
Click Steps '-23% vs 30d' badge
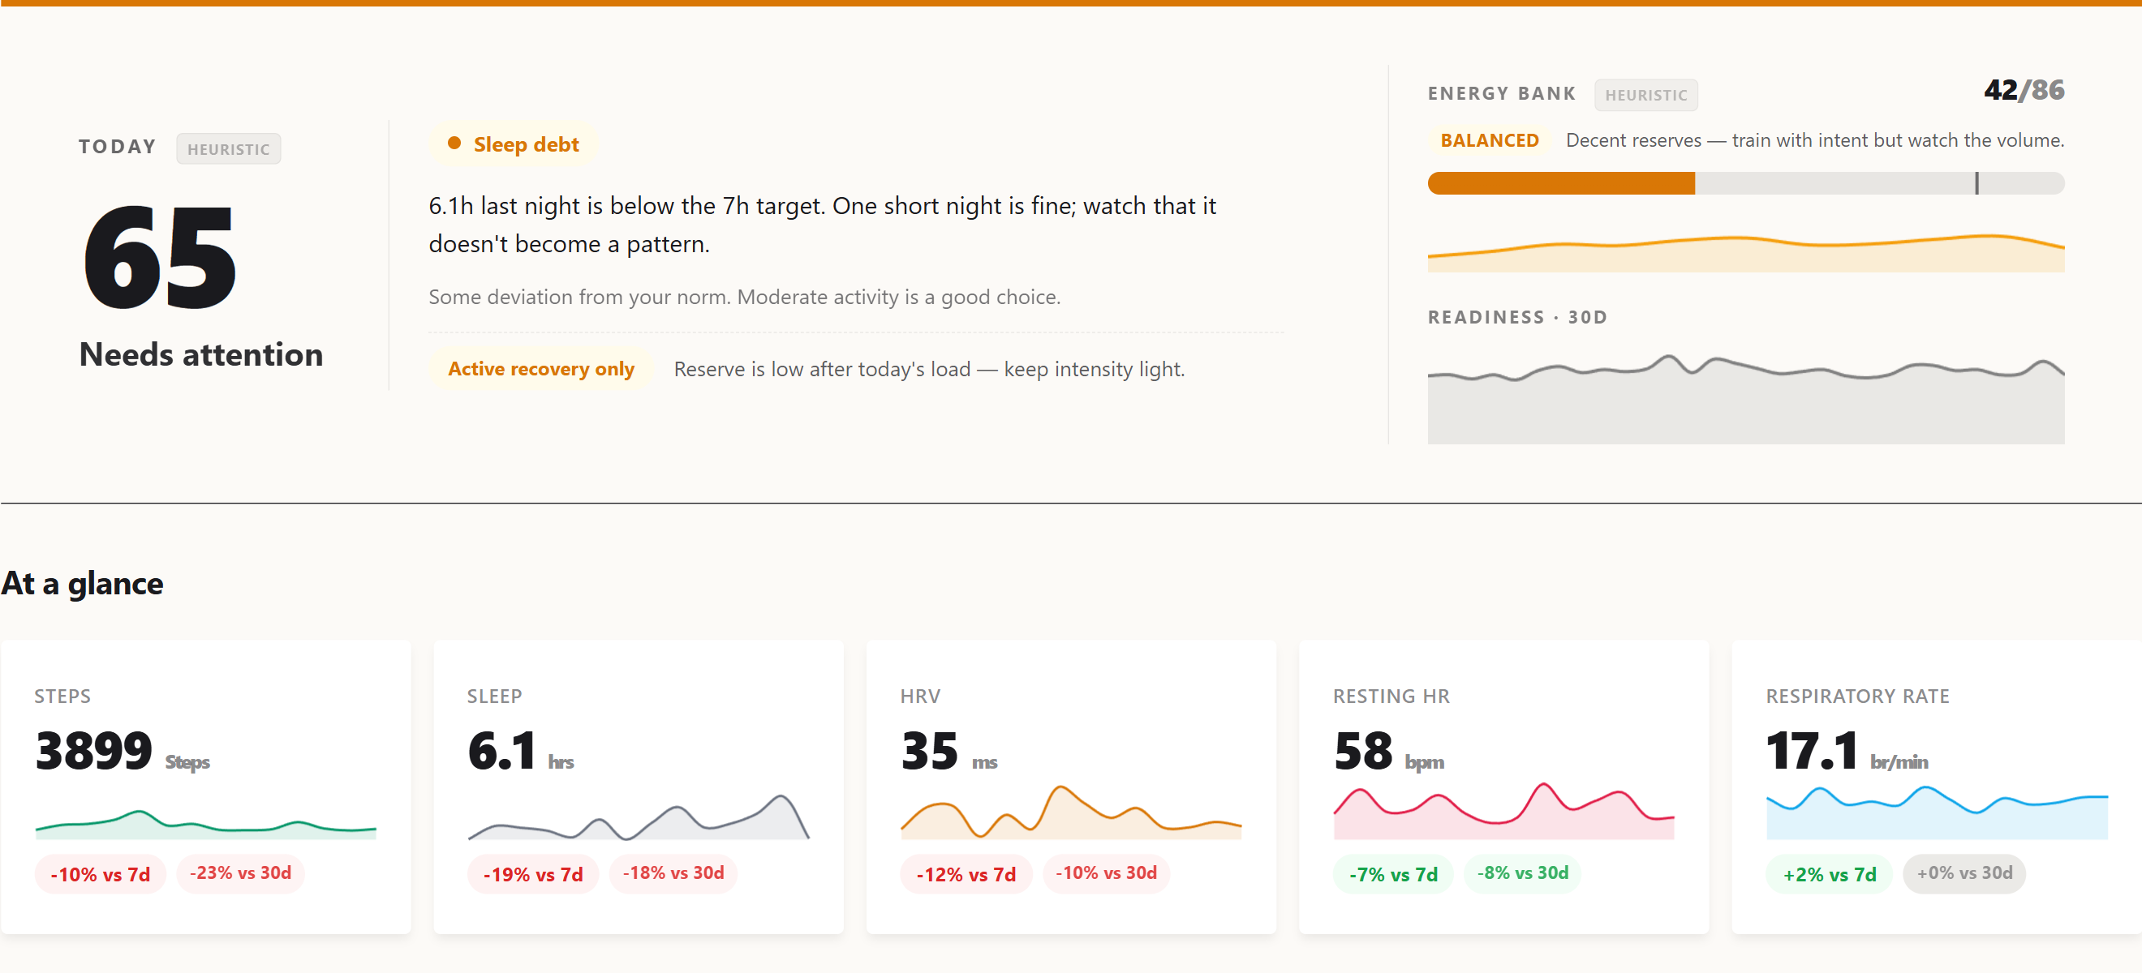tap(240, 873)
